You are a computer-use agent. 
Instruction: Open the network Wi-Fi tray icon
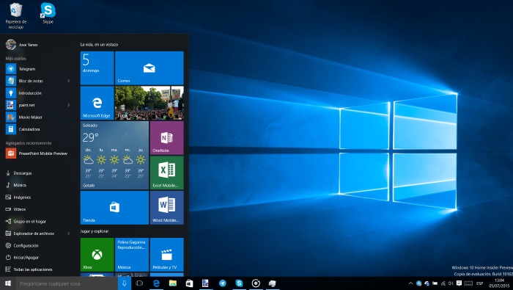point(443,283)
